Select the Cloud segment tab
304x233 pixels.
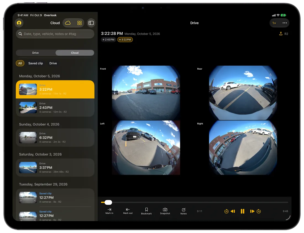point(75,53)
